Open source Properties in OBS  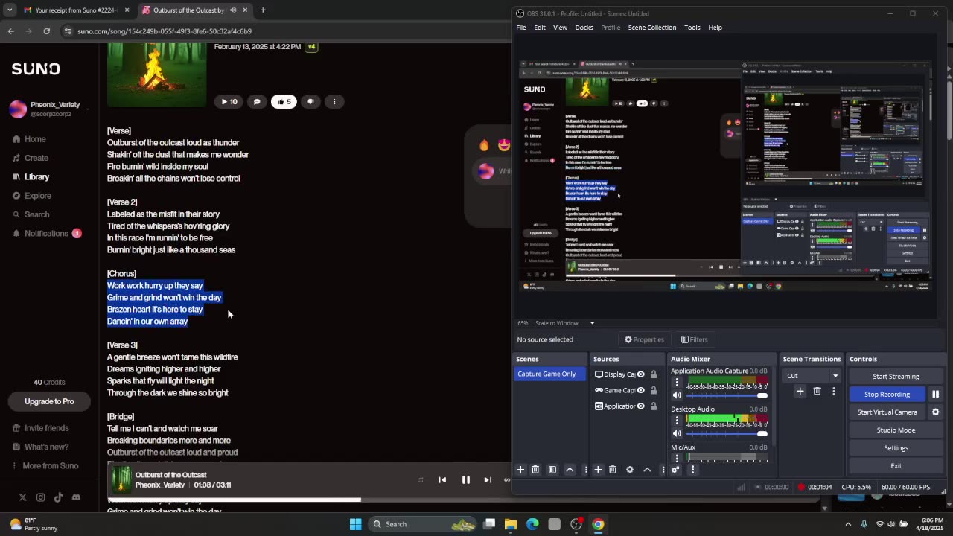(x=644, y=339)
